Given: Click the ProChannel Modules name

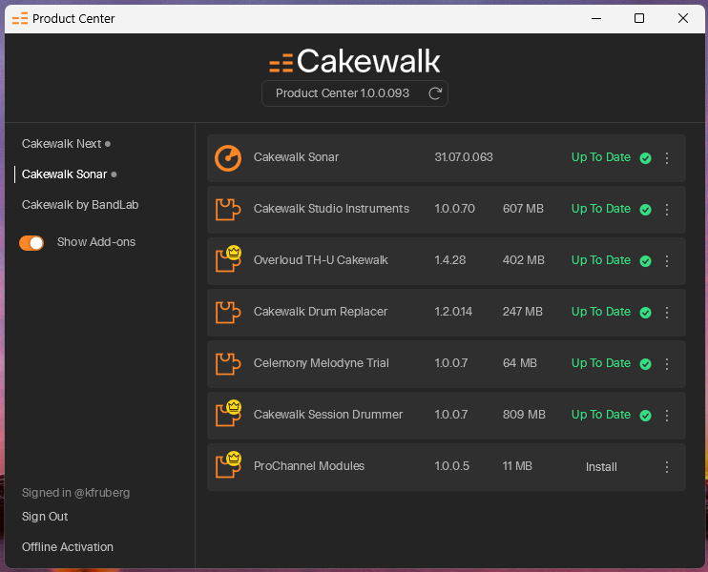Looking at the screenshot, I should click(309, 465).
